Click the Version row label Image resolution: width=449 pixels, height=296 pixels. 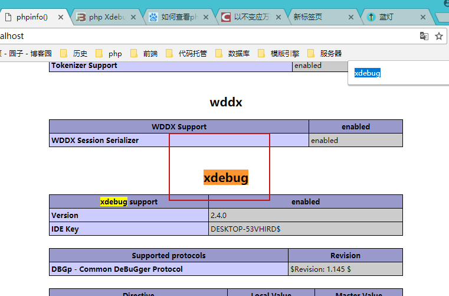(x=129, y=216)
